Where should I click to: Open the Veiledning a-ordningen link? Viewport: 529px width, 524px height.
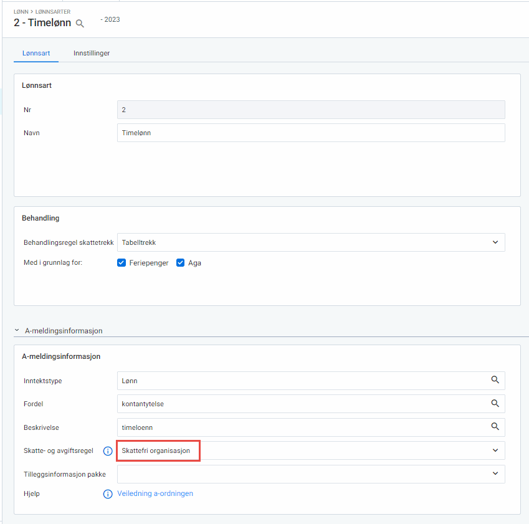pyautogui.click(x=155, y=493)
